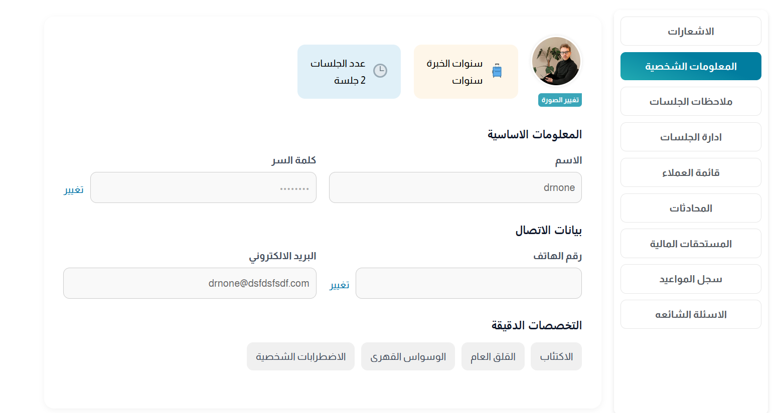Open الاشعارات in the sidebar
This screenshot has width=780, height=413.
coord(690,31)
